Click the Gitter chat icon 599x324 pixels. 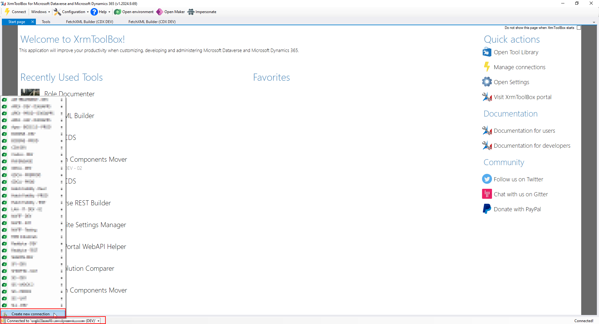(487, 194)
